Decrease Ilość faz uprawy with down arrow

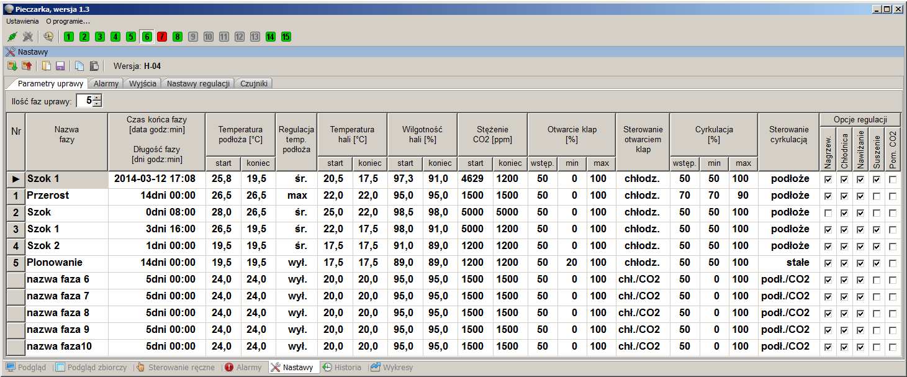pyautogui.click(x=97, y=104)
